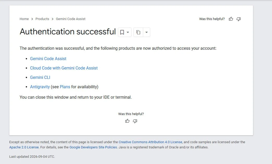This screenshot has height=164, width=272.
Task: Click thumbs down under the centered 'Was this helpful?'
Action: tap(135, 121)
